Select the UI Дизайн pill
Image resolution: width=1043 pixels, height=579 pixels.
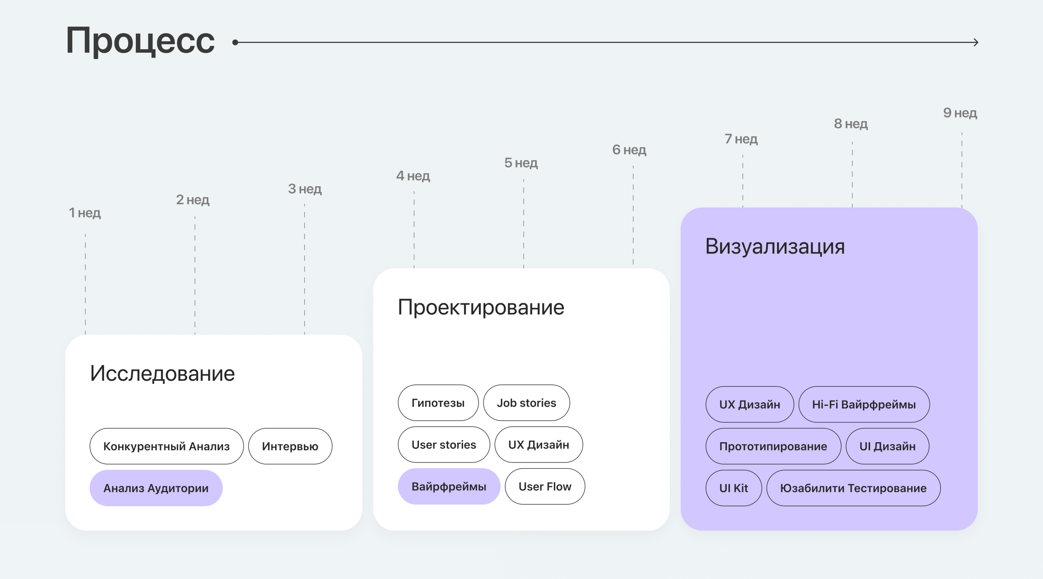click(x=887, y=446)
